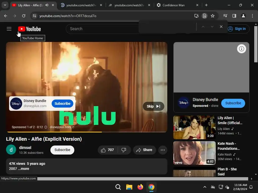Click the find-in-page lens icon in address bar
Screen dimensions: 258x193
click(205, 16)
